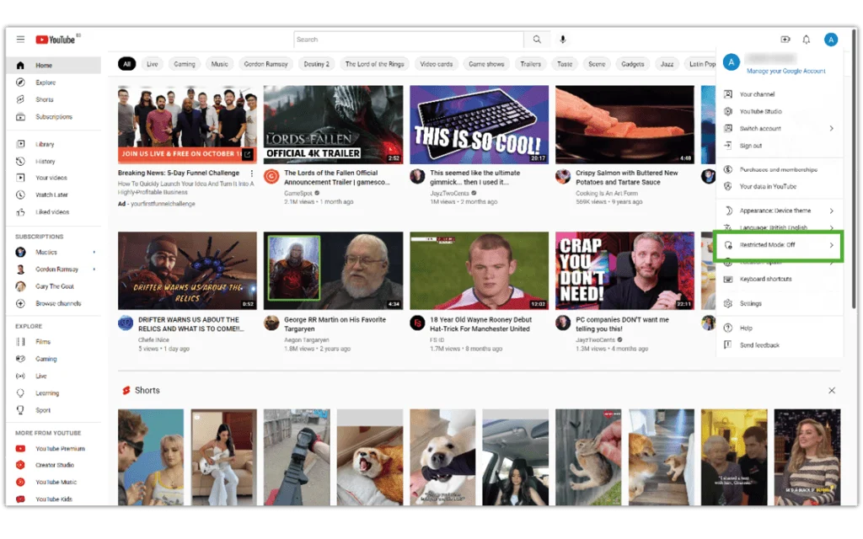Open Restricted Mode: Off setting
This screenshot has height=539, width=863.
779,245
